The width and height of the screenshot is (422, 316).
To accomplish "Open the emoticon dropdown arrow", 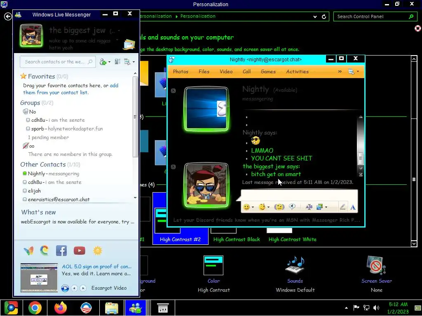I will pyautogui.click(x=253, y=207).
